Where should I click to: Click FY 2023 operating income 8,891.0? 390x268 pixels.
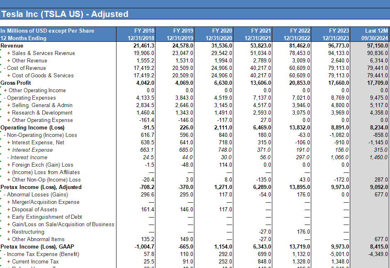pos(340,127)
